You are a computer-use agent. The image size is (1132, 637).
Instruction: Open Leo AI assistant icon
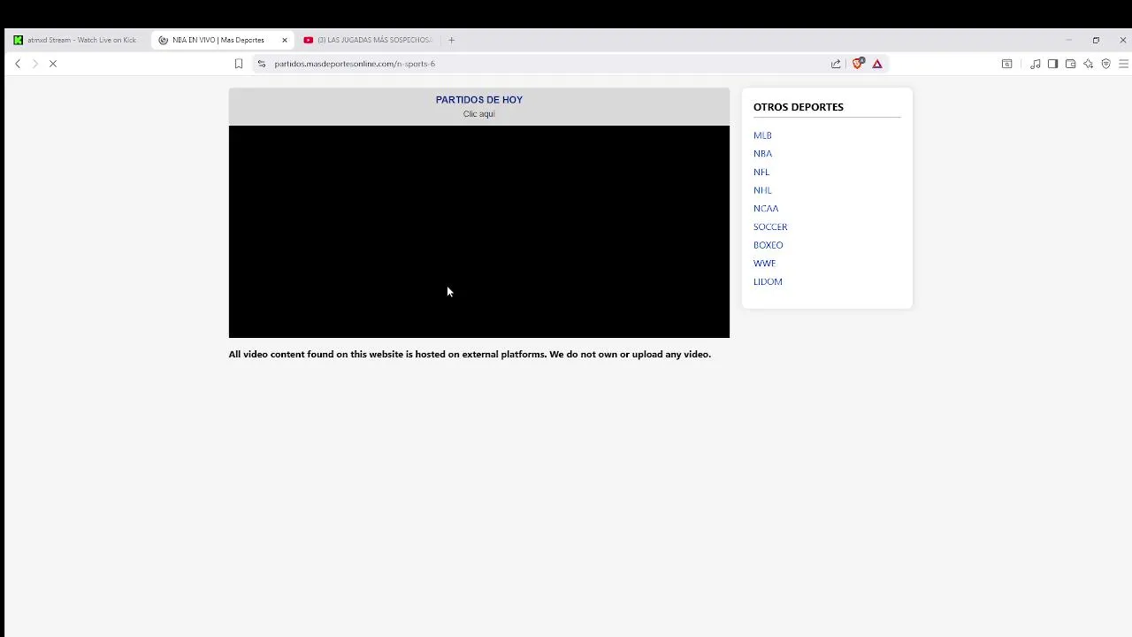tap(1088, 64)
